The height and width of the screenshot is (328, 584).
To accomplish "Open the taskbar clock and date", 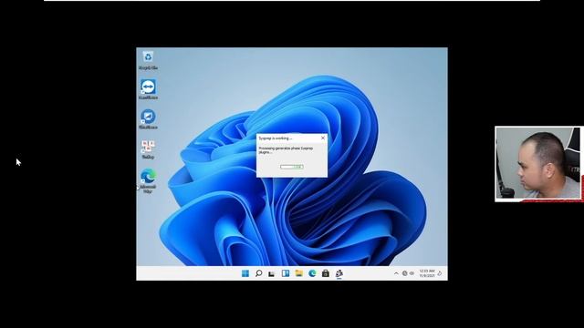I will (x=427, y=273).
